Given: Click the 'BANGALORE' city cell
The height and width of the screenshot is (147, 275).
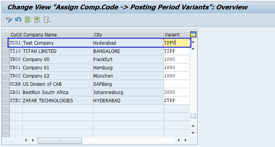Looking at the screenshot, I should click(x=128, y=51).
